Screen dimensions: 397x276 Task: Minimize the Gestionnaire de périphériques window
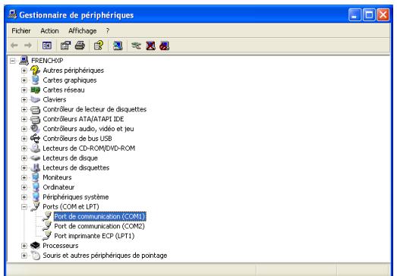tap(354, 15)
